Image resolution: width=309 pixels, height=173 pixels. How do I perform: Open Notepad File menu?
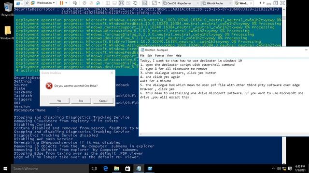coord(142,56)
